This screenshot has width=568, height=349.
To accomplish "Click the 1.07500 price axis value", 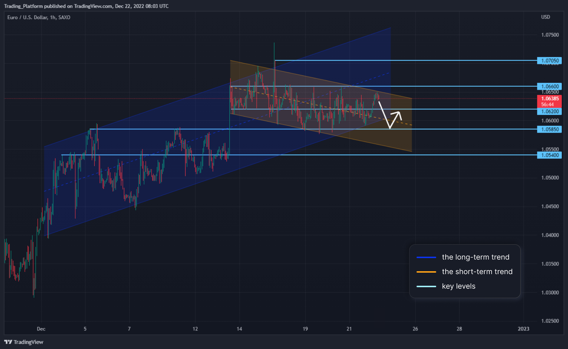I will click(x=550, y=35).
